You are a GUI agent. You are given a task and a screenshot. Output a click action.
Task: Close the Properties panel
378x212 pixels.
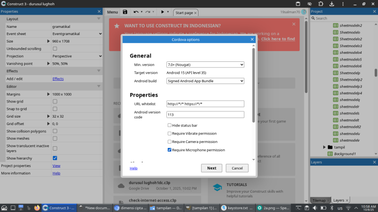99,11
